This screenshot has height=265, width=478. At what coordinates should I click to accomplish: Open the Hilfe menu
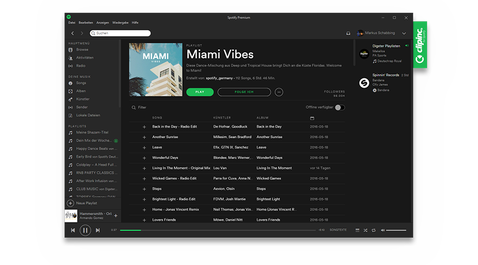[135, 22]
